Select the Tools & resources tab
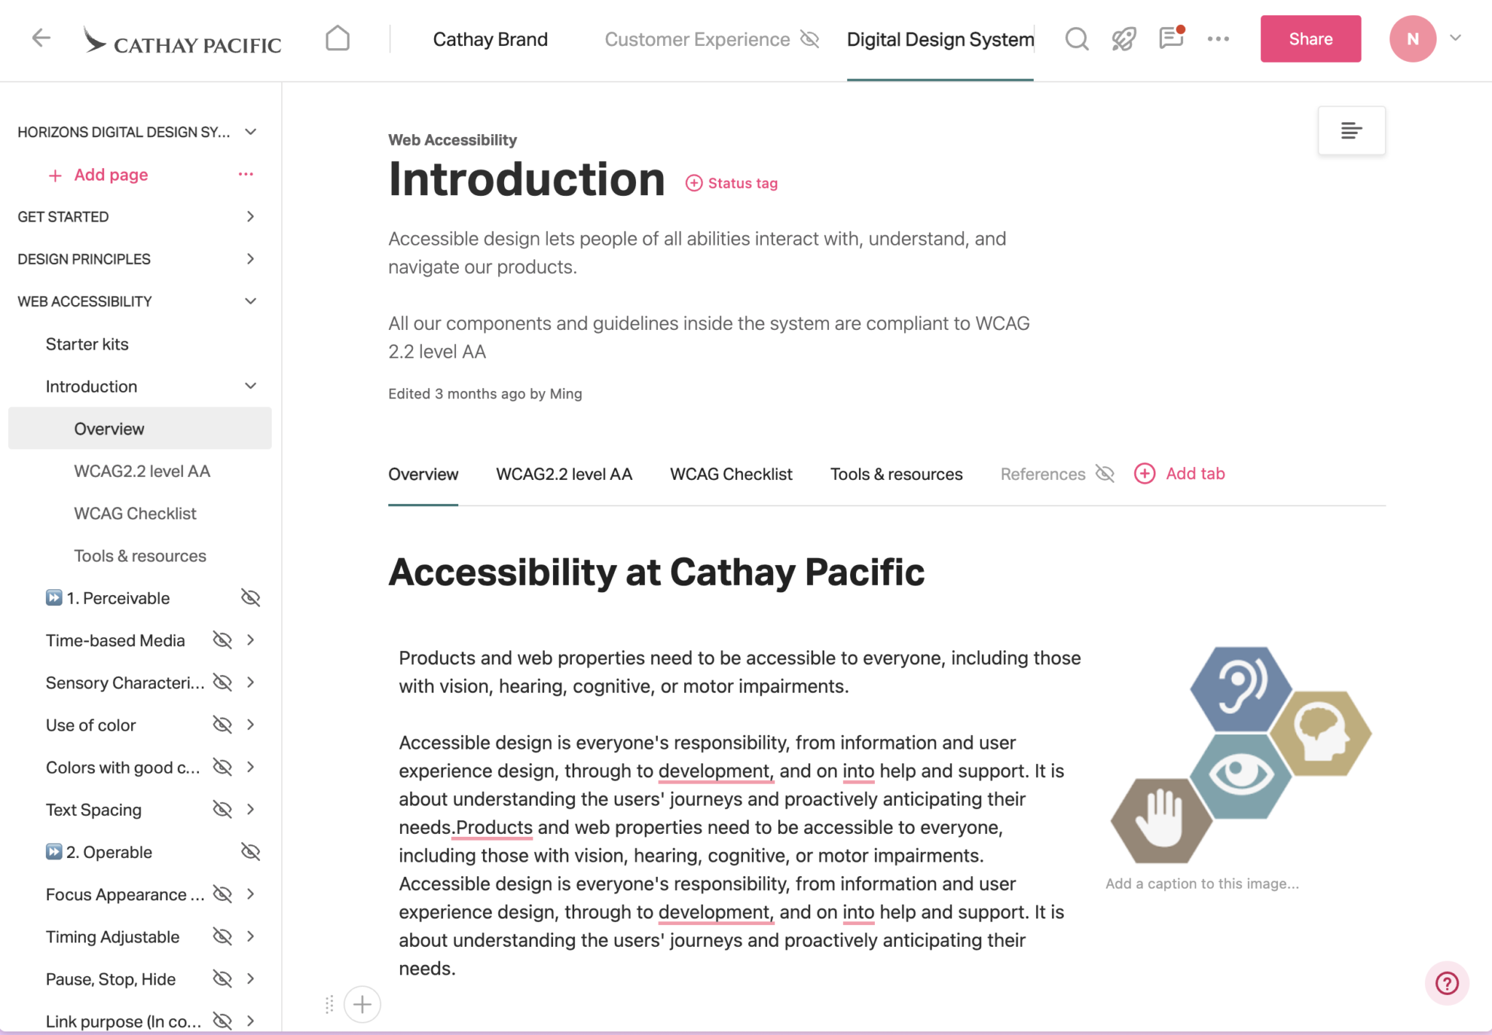 896,473
